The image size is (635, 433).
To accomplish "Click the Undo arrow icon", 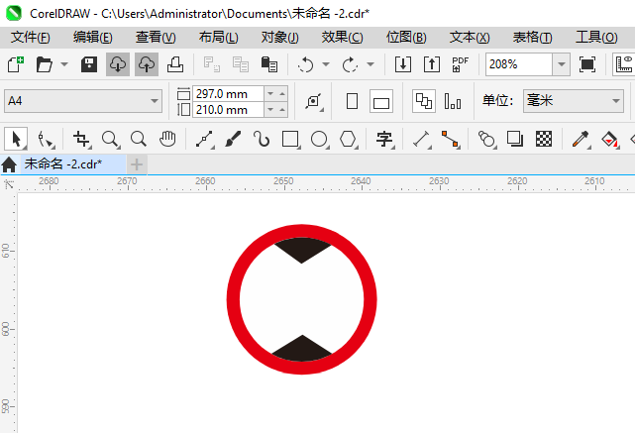I will (305, 64).
